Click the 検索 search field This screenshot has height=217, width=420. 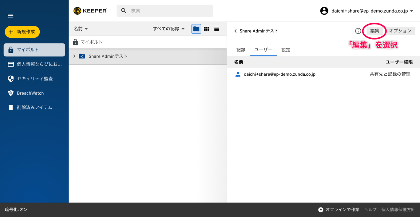pyautogui.click(x=164, y=10)
